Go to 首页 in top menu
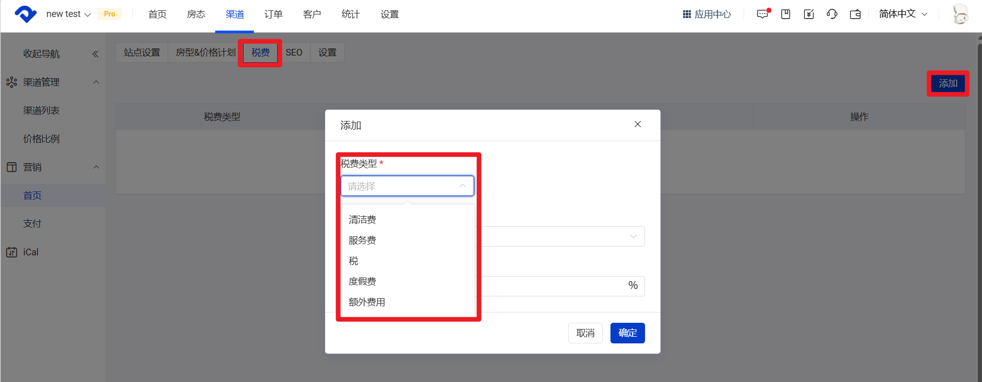The width and height of the screenshot is (982, 382). pos(157,14)
